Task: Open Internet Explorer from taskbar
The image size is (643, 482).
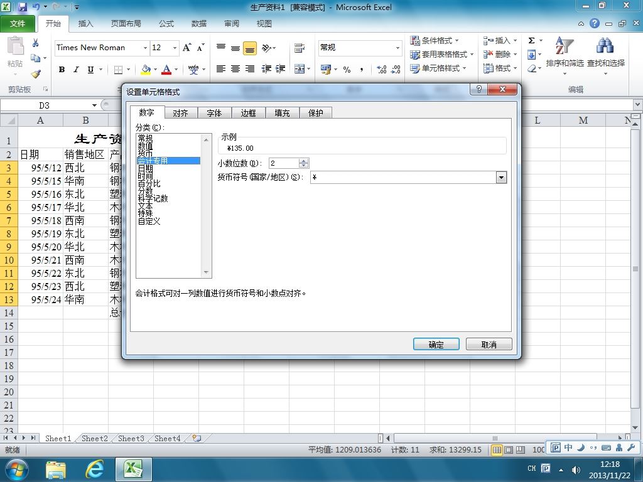Action: click(94, 469)
